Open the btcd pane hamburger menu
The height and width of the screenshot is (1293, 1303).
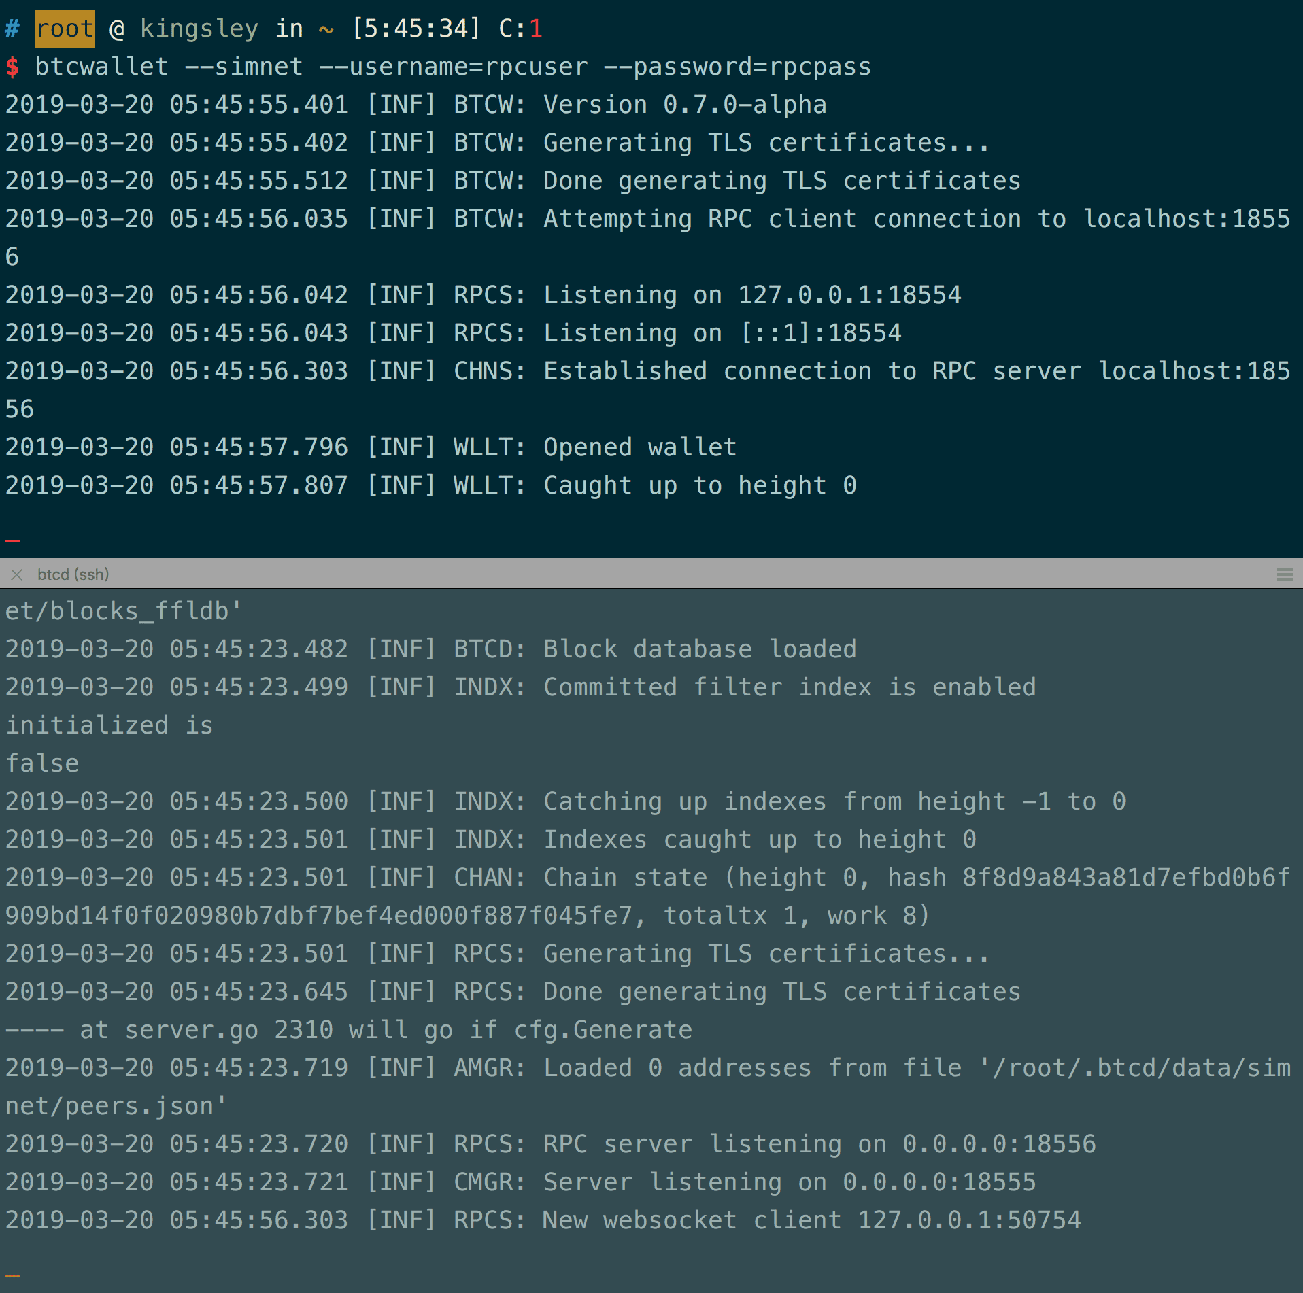1285,574
